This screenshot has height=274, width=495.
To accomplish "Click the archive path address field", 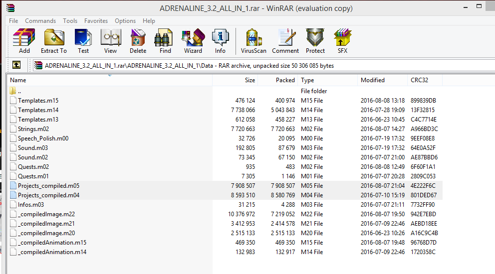I will [263, 66].
